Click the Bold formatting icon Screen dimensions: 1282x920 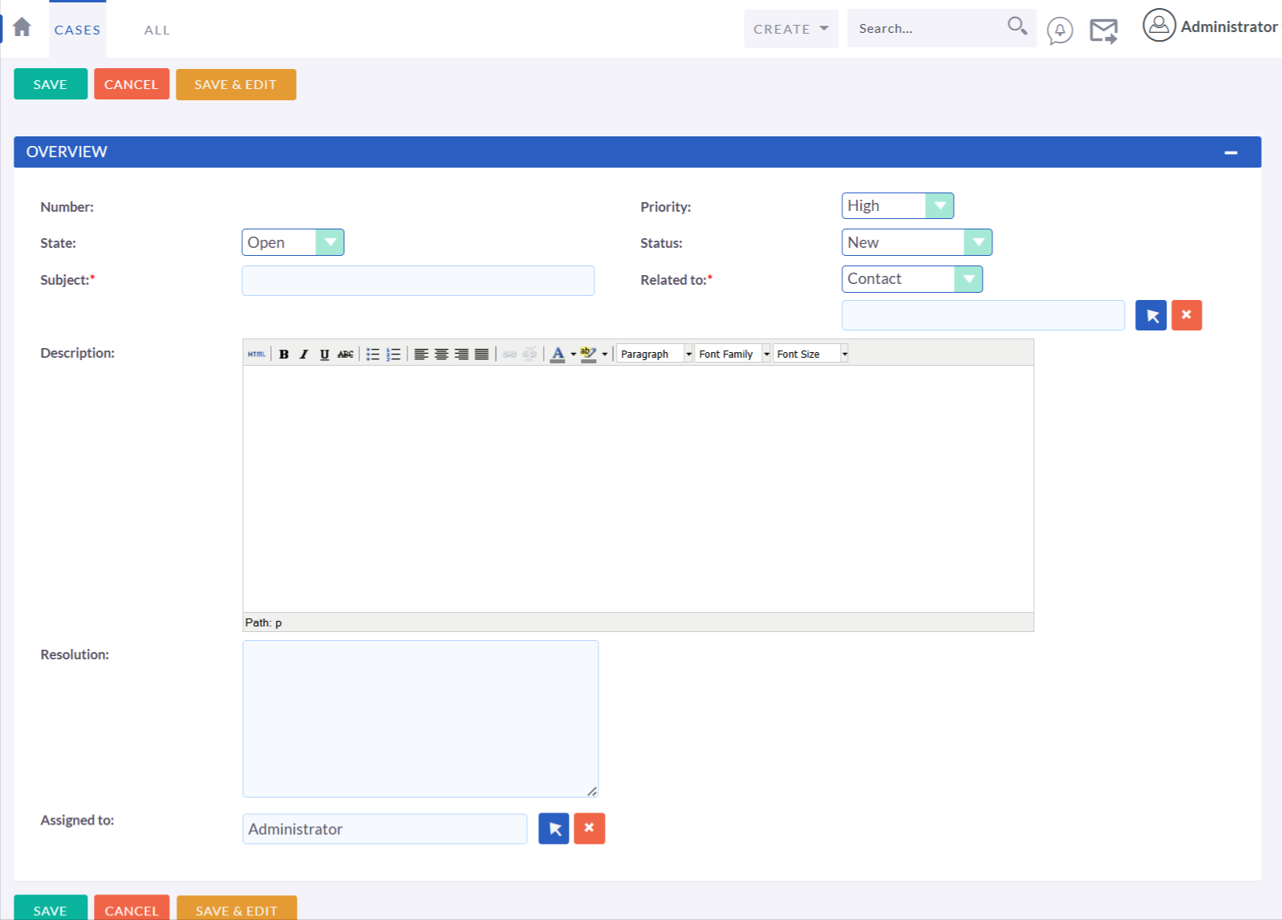[283, 354]
